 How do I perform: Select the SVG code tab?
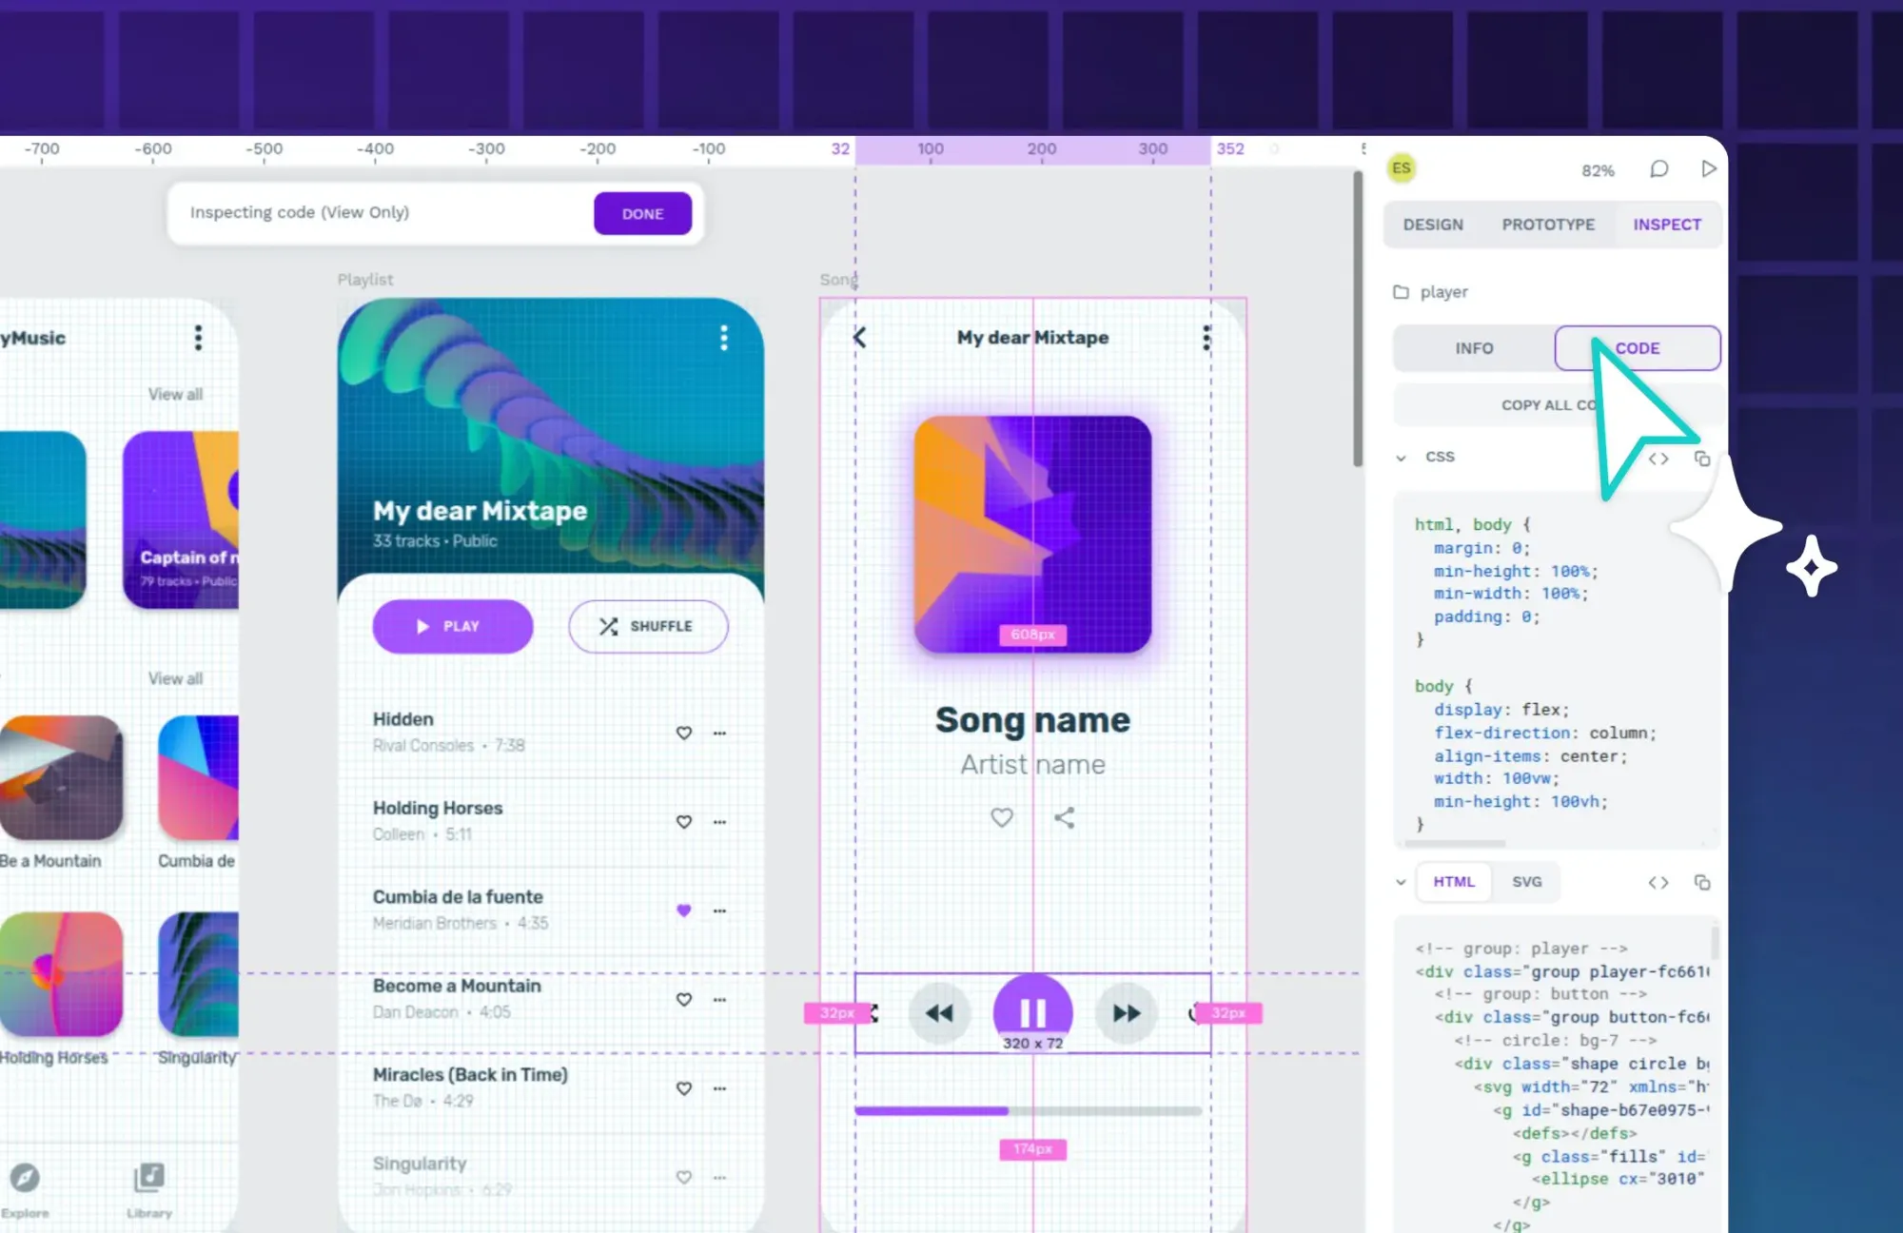(x=1527, y=882)
